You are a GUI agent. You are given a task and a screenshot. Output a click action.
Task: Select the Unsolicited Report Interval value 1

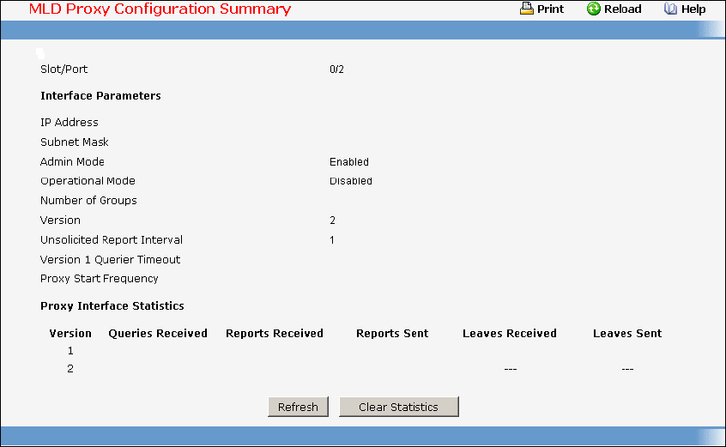332,240
